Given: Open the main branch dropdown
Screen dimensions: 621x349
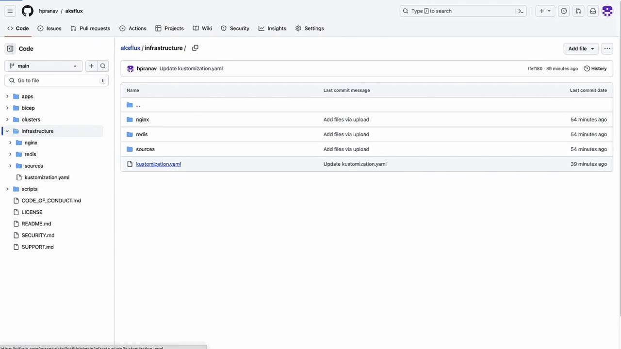Looking at the screenshot, I should click(43, 66).
